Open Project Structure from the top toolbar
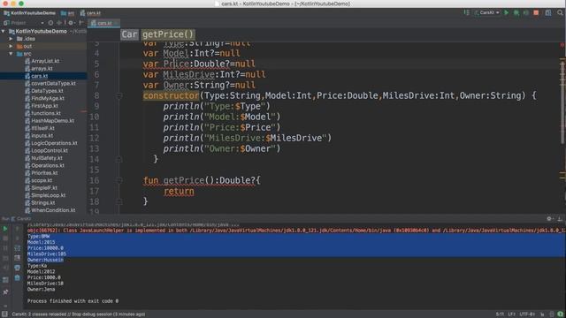Screen dimensions: 566x318 click(x=548, y=12)
